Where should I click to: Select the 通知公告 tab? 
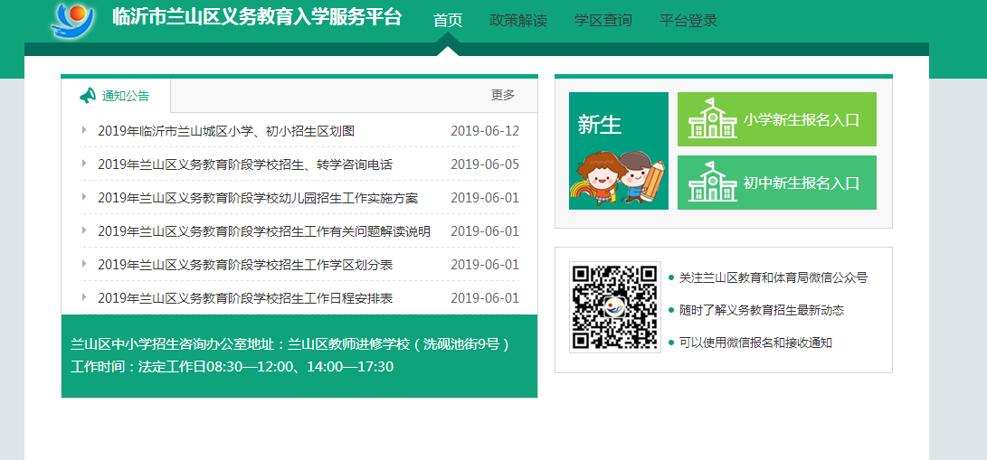(x=116, y=96)
